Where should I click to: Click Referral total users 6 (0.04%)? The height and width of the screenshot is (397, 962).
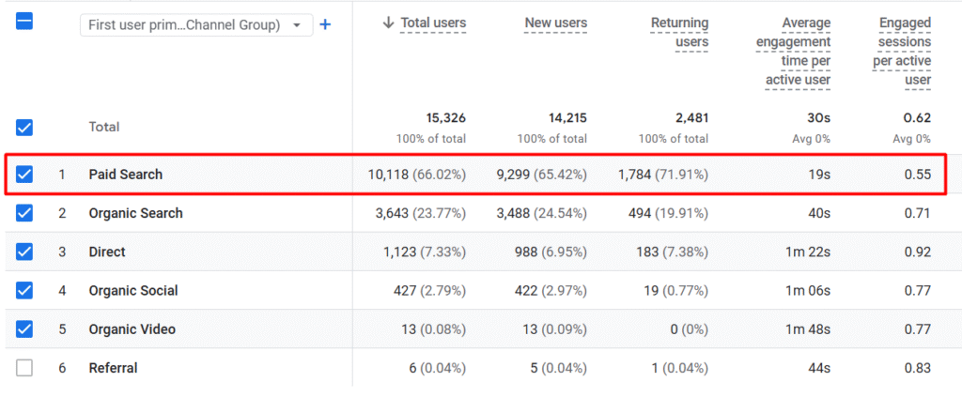coord(437,368)
